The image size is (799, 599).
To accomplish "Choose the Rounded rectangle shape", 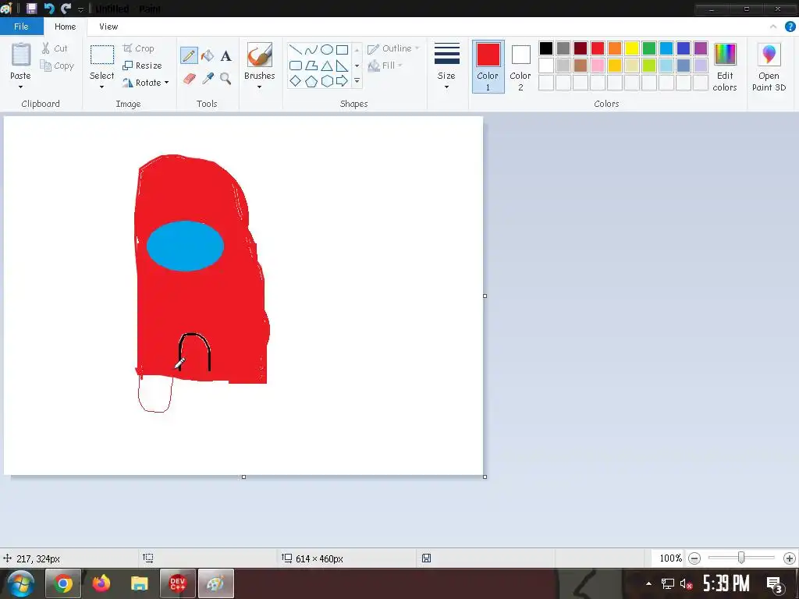I will 296,66.
